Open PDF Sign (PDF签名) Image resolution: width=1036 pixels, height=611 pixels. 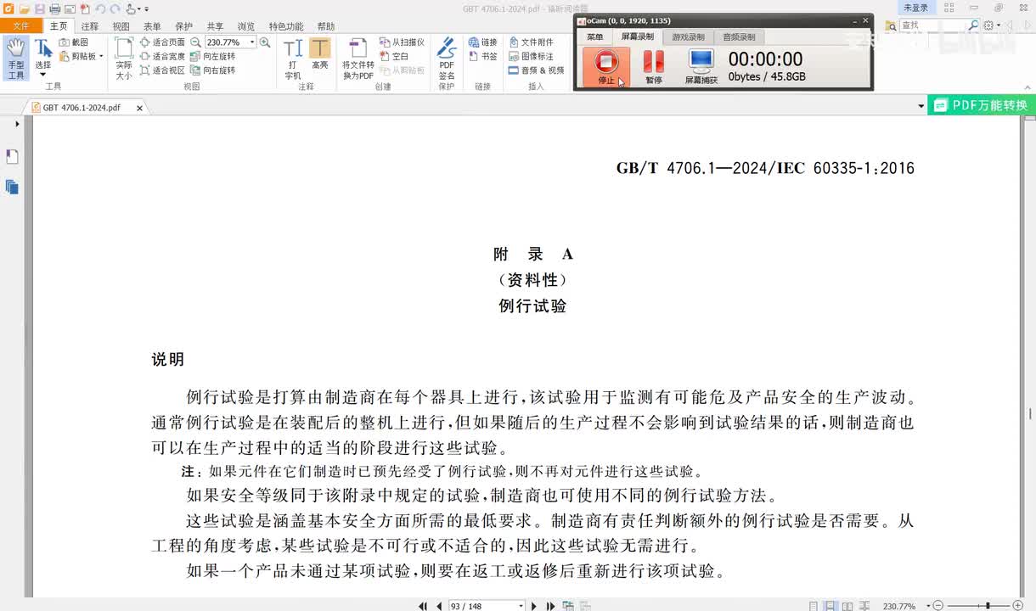tap(447, 59)
